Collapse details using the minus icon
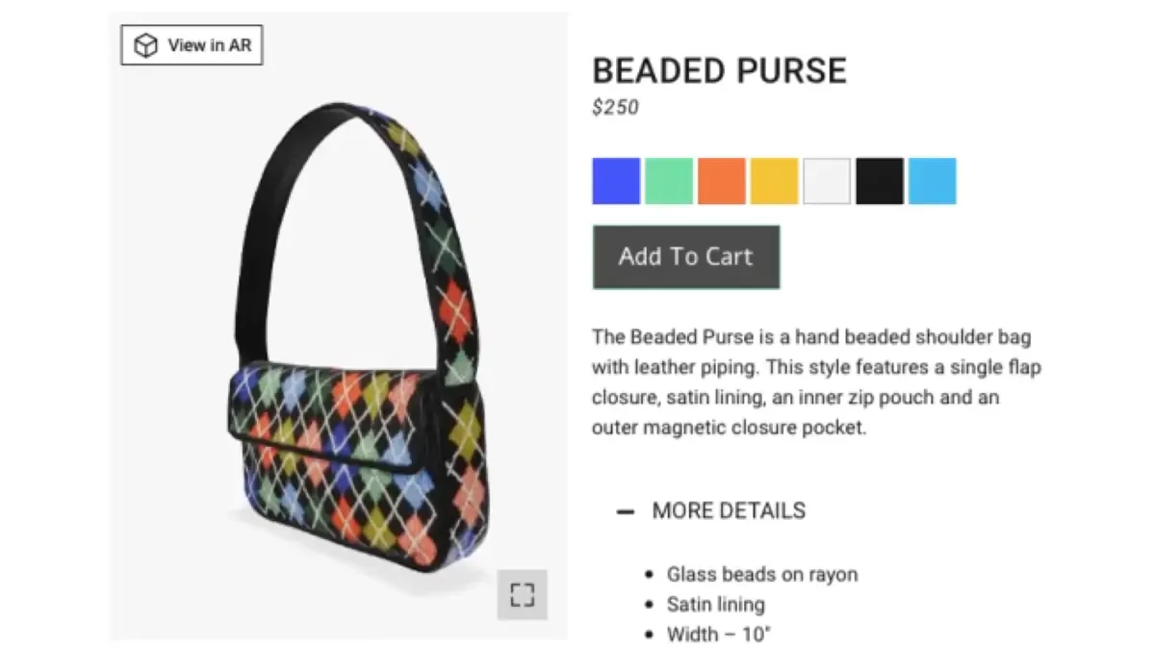1155x650 pixels. click(626, 511)
